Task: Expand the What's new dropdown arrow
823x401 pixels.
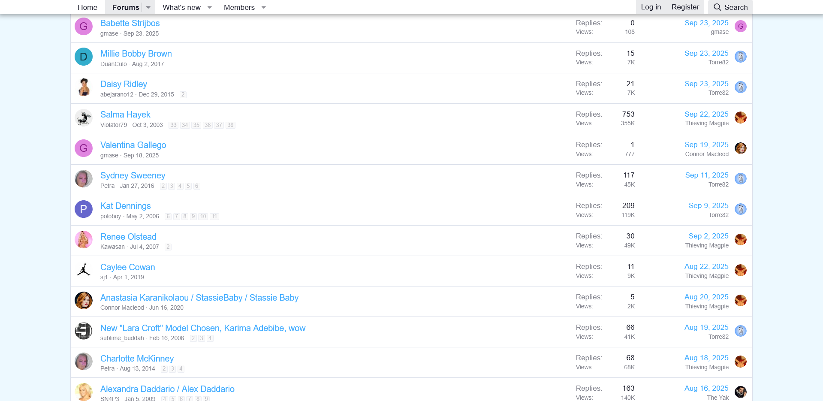Action: (x=210, y=7)
